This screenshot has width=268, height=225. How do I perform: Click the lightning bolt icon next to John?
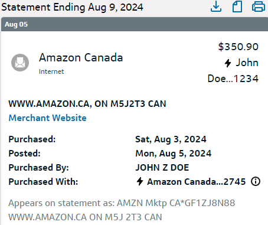228,63
